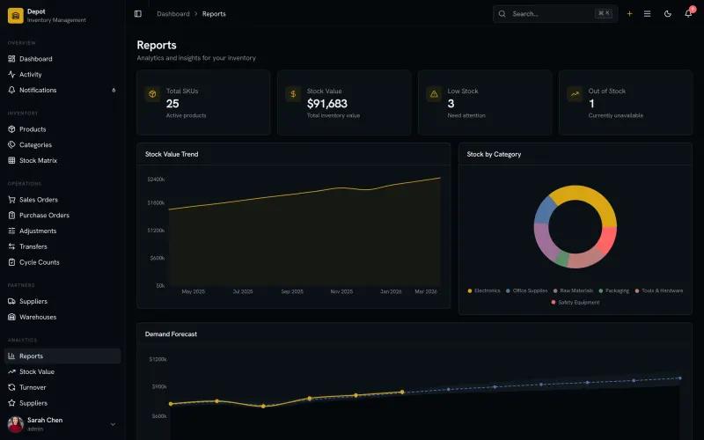Click the green Packaging donut segment
Screen dimensions: 704x440
point(562,259)
